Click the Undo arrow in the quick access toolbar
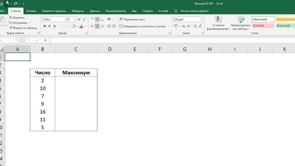The height and width of the screenshot is (166, 295). click(7, 3)
